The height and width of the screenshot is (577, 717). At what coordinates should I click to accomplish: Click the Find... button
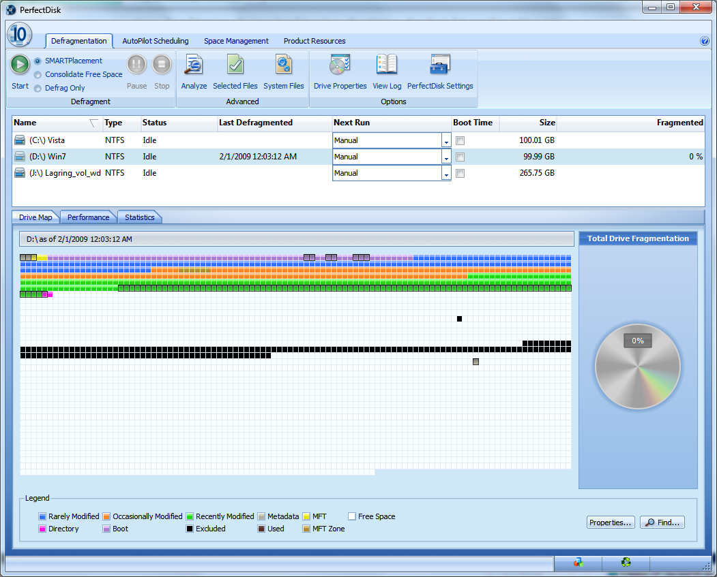click(x=662, y=523)
